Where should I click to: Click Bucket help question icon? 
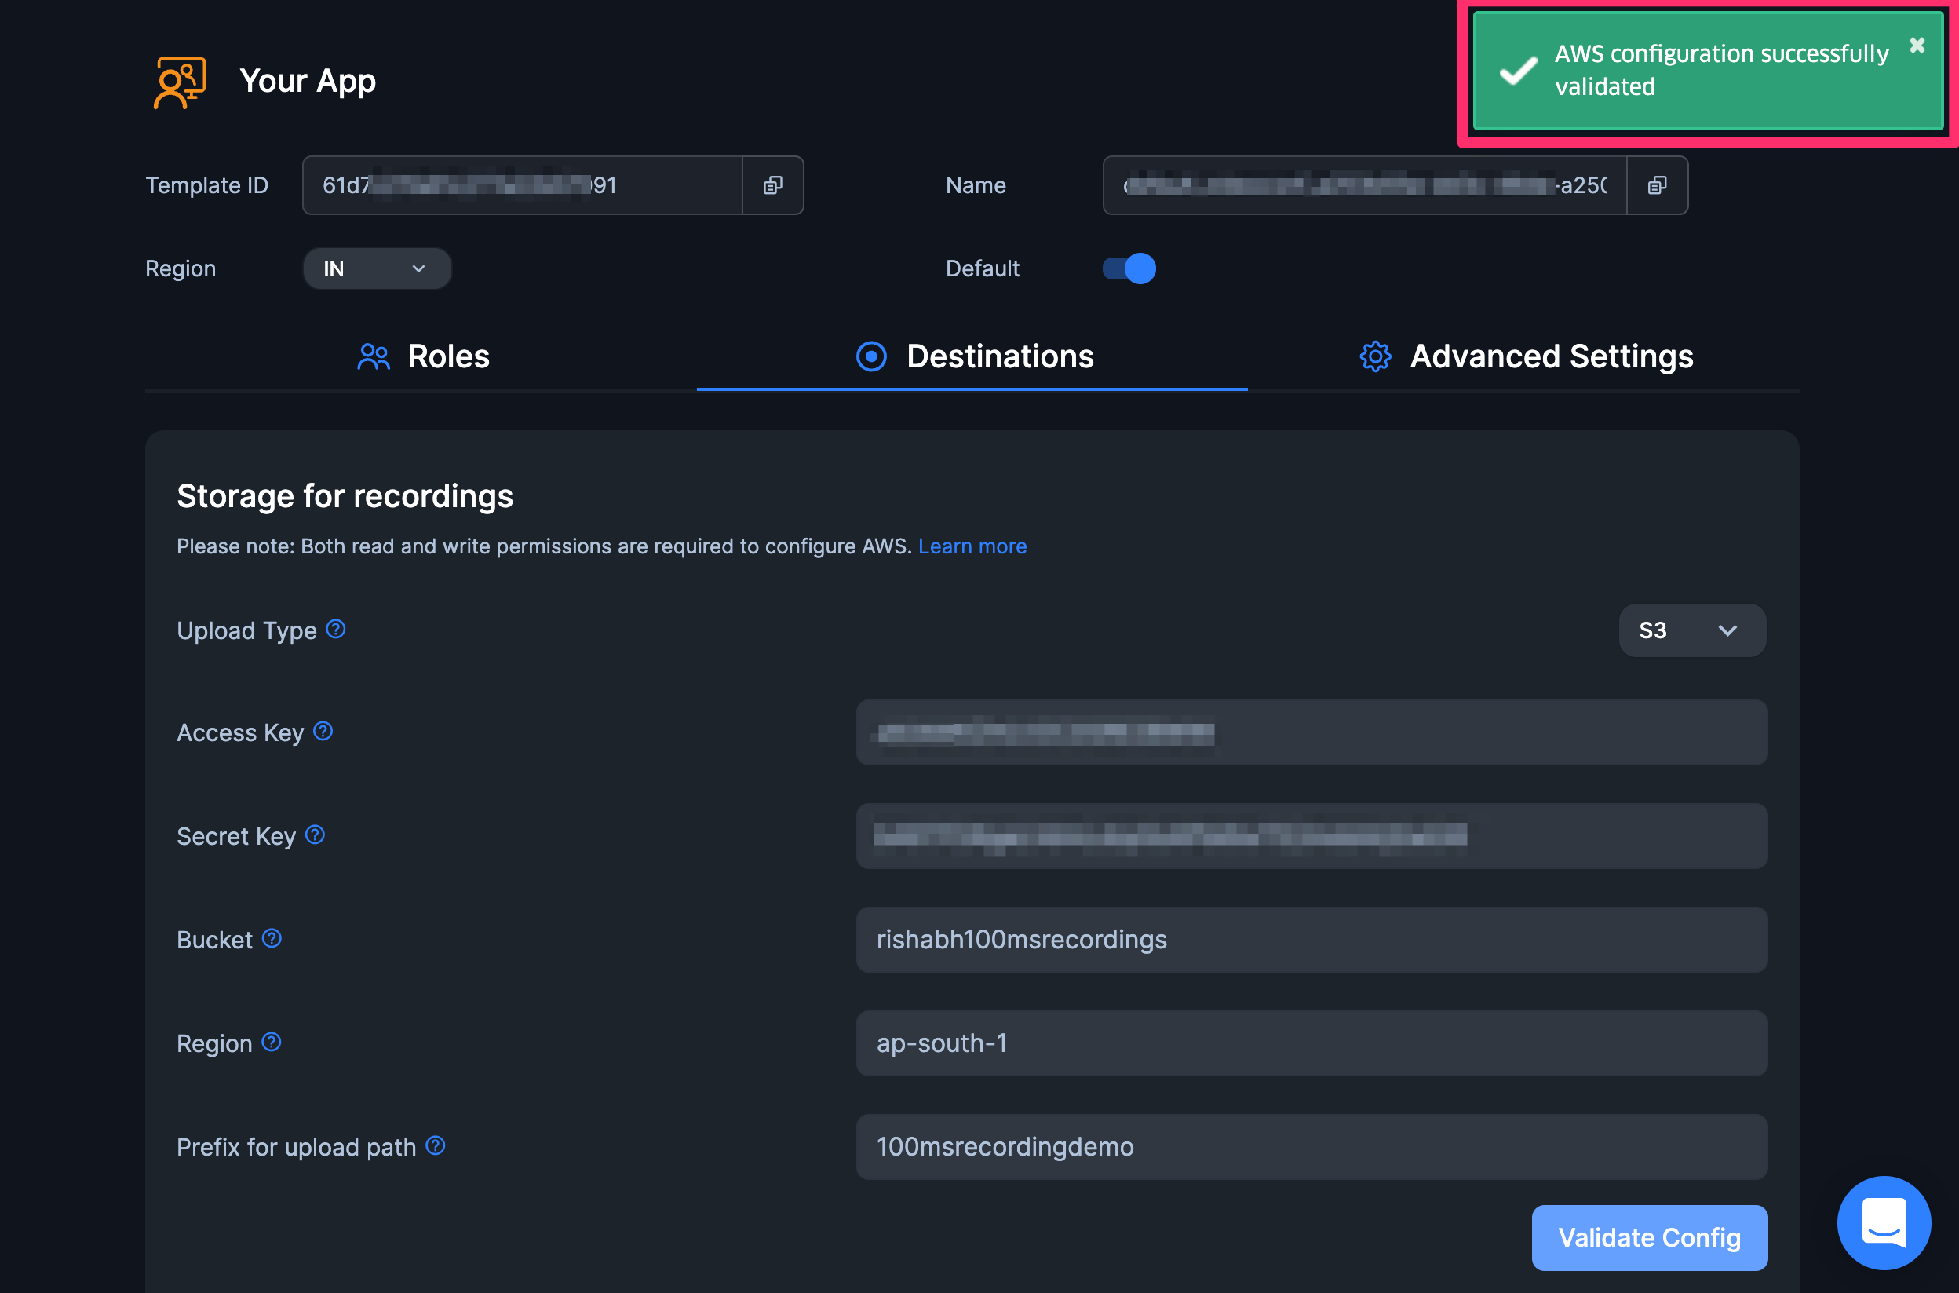pyautogui.click(x=272, y=938)
